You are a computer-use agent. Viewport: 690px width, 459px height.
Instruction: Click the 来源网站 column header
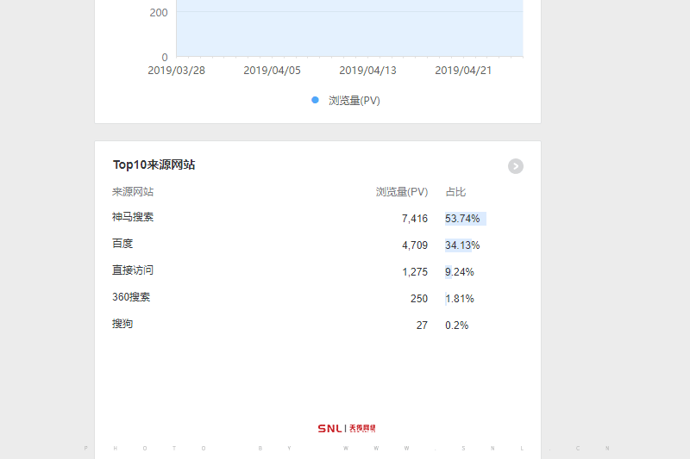[x=133, y=192]
